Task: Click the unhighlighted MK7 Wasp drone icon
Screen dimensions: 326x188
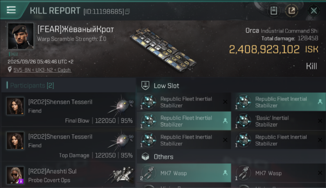Action: [243, 173]
